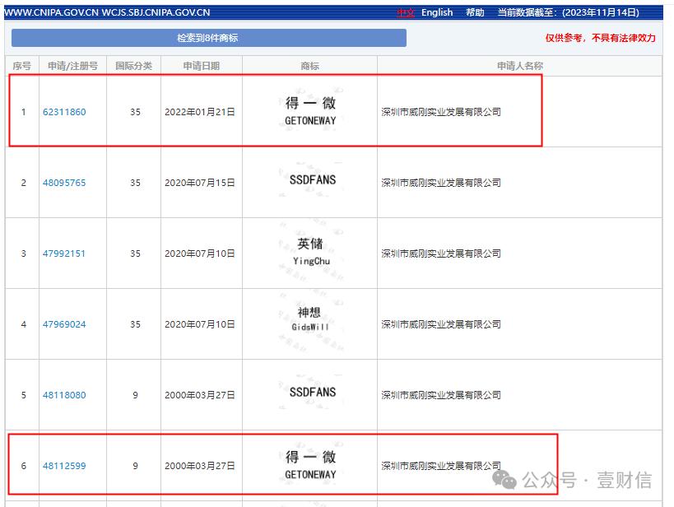Viewport: 674px width, 507px height.
Task: Click date 2022年01月21日
Action: (x=200, y=112)
